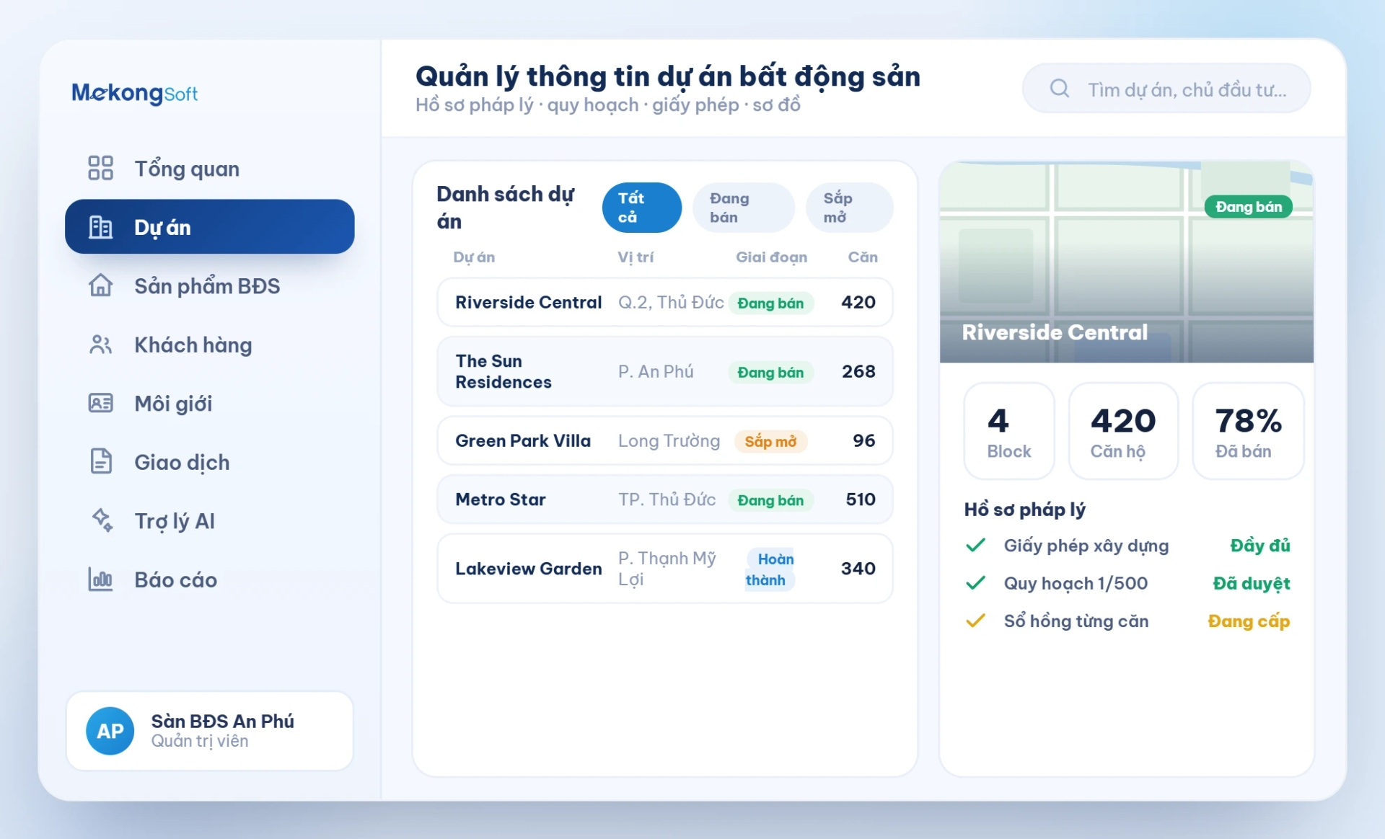The image size is (1385, 839).
Task: Click the Trợ lý AI sparkle icon
Action: (102, 520)
